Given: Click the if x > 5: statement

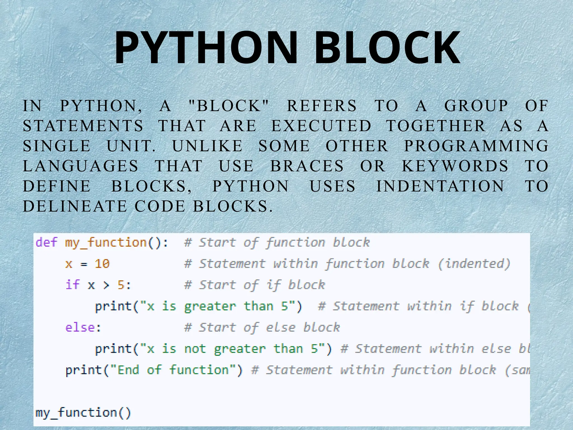Looking at the screenshot, I should click(98, 285).
